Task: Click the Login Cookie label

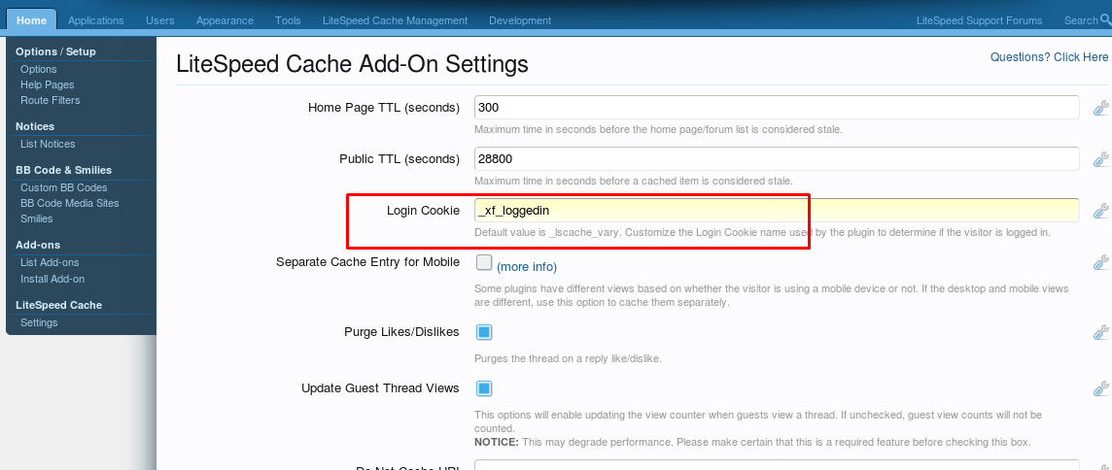Action: click(x=423, y=211)
